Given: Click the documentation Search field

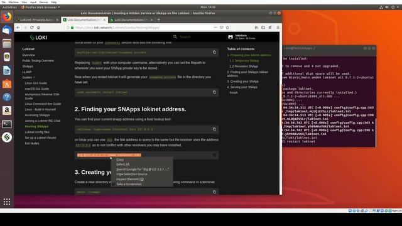Looking at the screenshot, I should [x=197, y=37].
